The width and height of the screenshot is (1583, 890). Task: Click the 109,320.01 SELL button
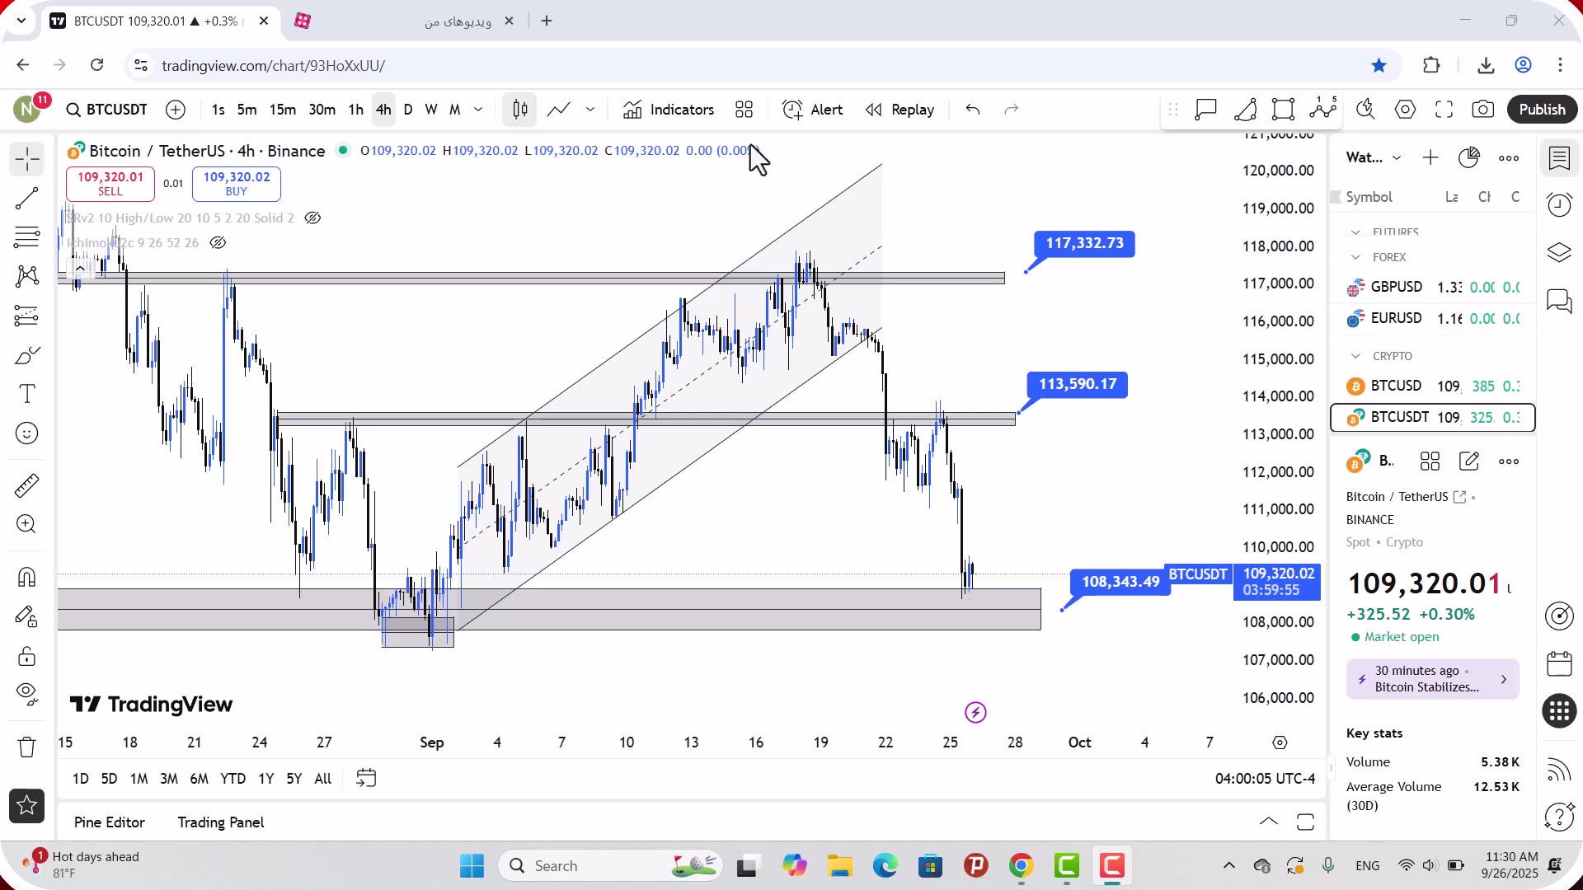pyautogui.click(x=110, y=184)
